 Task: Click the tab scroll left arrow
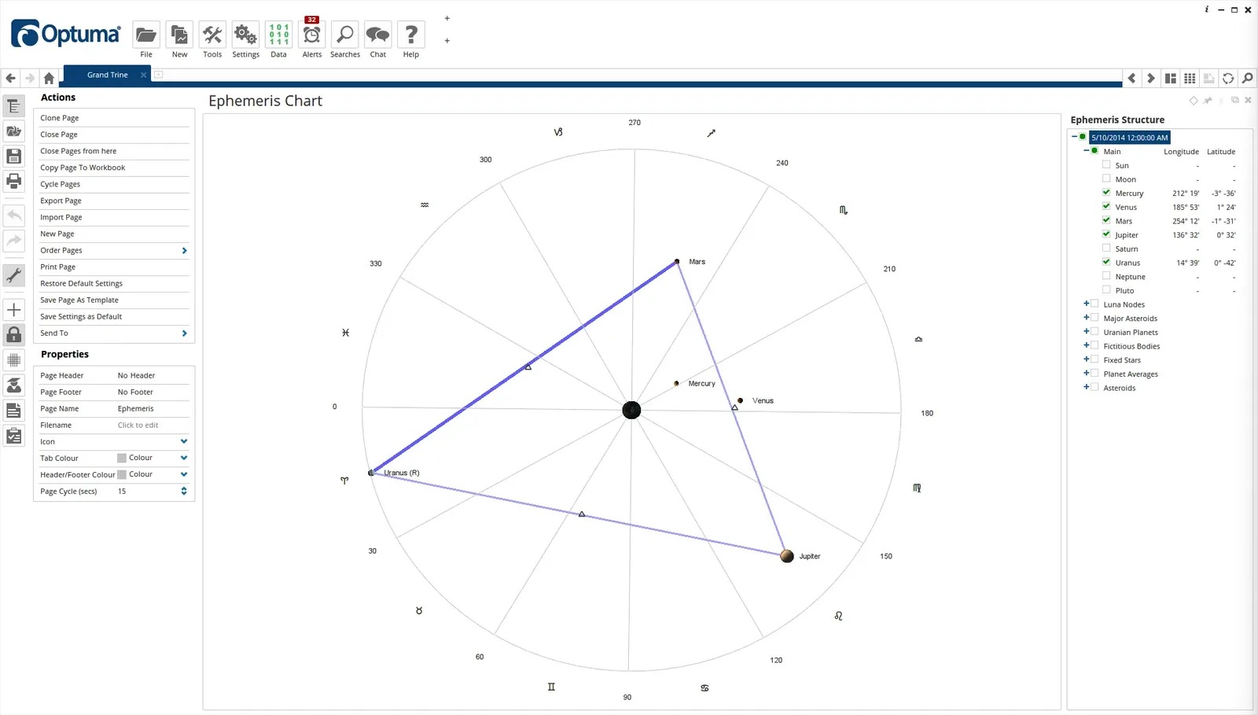(1132, 78)
